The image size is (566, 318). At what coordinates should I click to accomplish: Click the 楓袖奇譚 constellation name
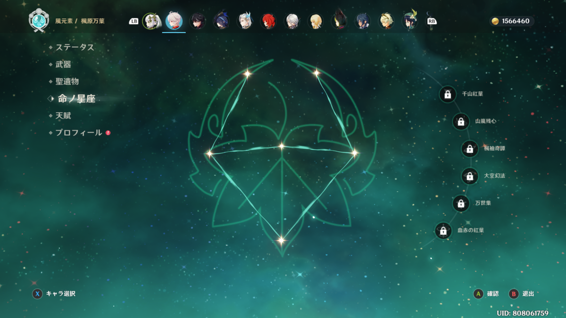(494, 148)
